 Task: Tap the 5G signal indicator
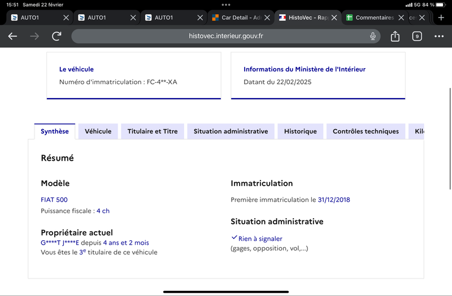click(417, 5)
